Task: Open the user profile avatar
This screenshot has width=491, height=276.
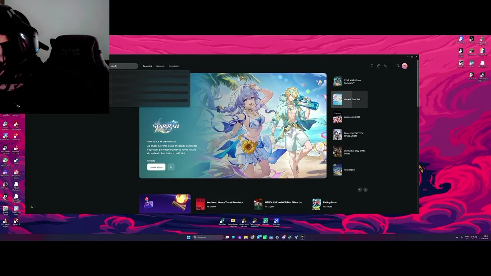Action: pyautogui.click(x=404, y=66)
